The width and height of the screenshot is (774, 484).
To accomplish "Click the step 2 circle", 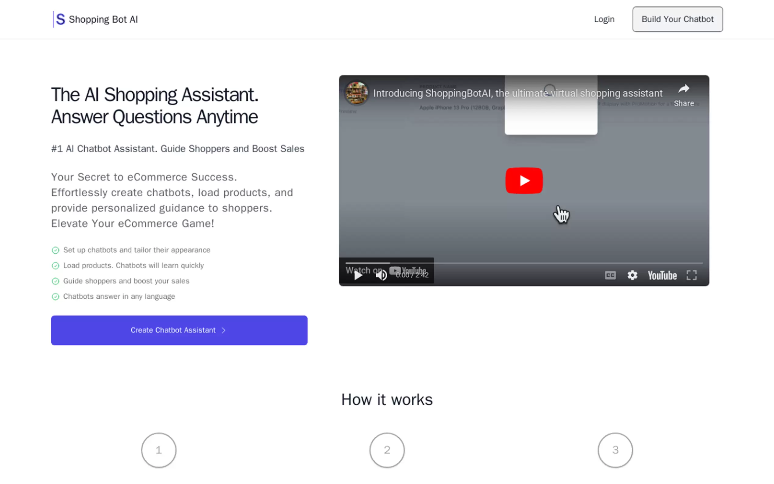I will click(x=387, y=450).
